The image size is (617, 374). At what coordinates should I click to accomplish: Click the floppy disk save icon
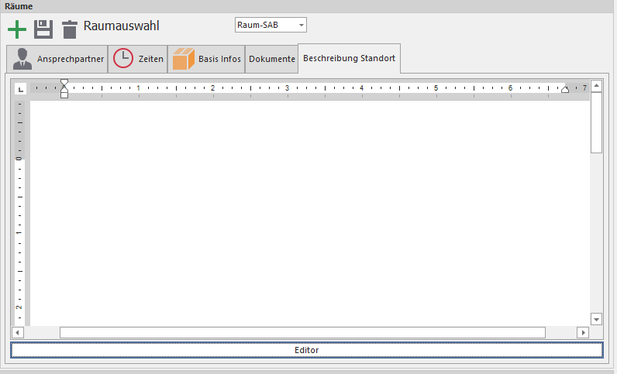click(x=43, y=29)
